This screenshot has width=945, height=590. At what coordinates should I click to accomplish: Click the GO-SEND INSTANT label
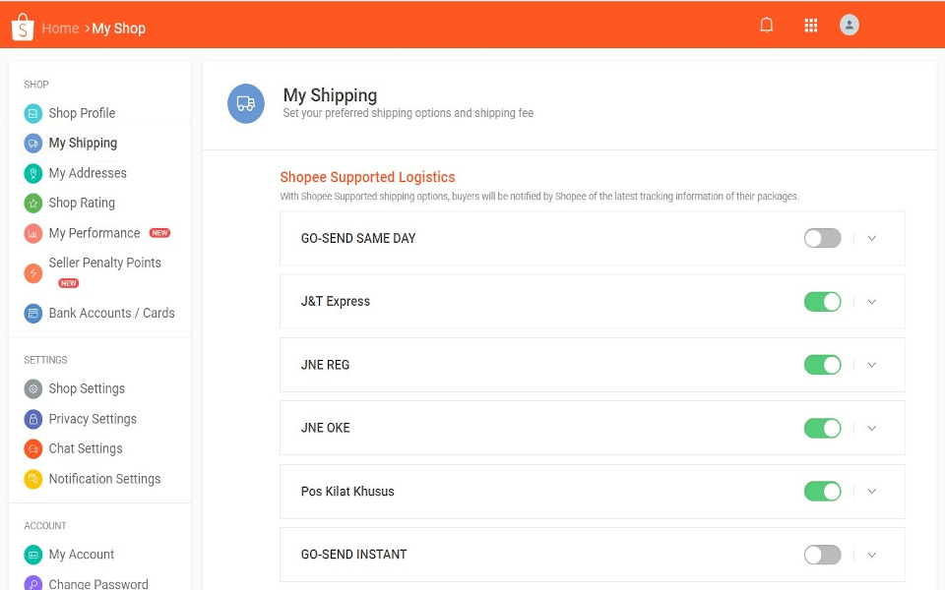(353, 555)
